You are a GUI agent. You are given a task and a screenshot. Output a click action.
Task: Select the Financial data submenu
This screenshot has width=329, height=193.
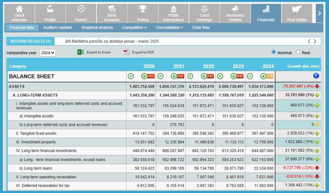tap(22, 28)
